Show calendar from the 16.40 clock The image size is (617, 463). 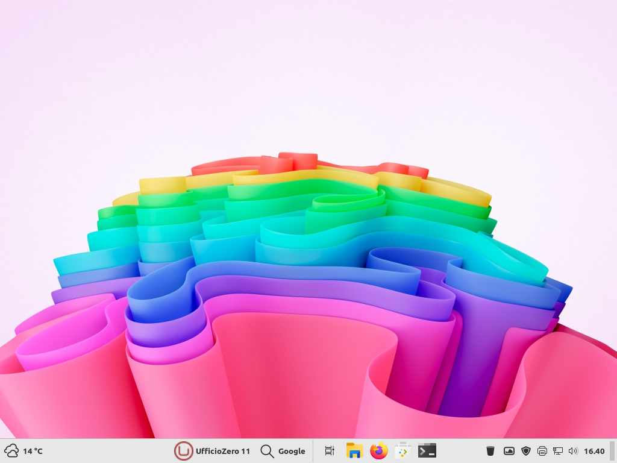pos(594,451)
